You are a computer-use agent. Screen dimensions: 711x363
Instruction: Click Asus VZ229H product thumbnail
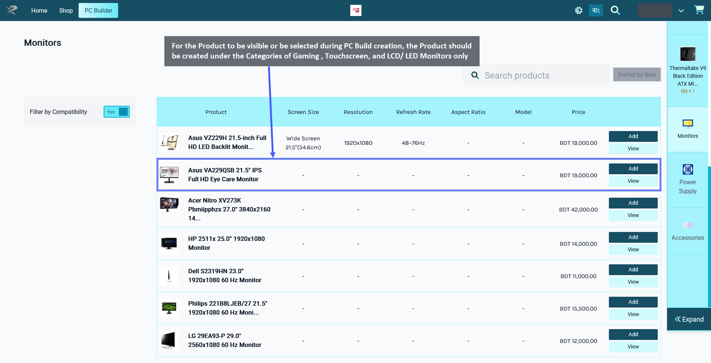(x=169, y=143)
